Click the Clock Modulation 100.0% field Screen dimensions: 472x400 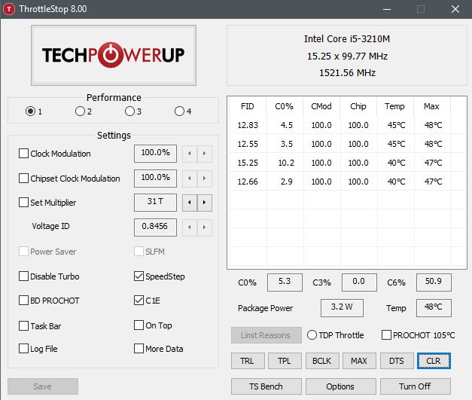155,154
